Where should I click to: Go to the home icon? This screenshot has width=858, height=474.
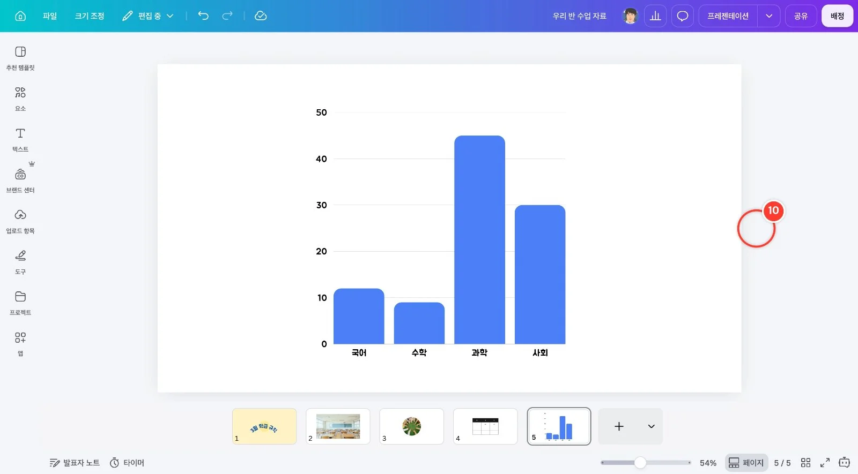(20, 16)
